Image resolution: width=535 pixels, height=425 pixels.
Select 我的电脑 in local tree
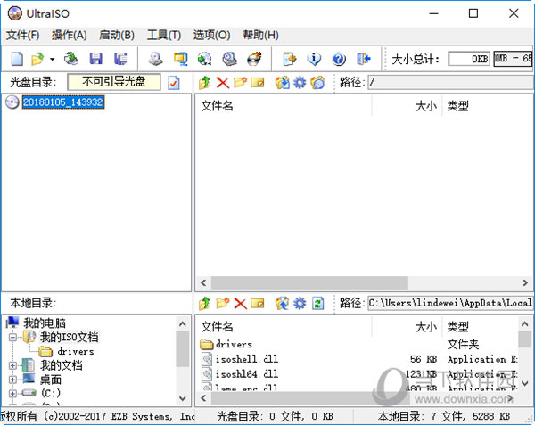pyautogui.click(x=45, y=323)
